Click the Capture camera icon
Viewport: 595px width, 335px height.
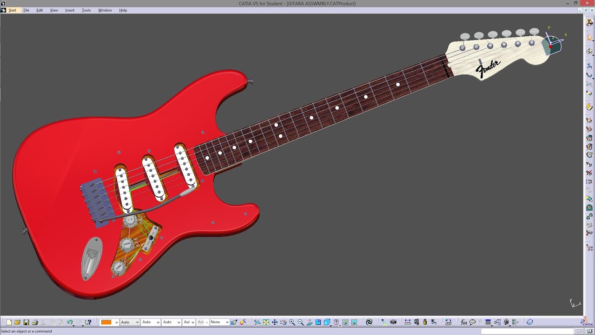pos(393,322)
